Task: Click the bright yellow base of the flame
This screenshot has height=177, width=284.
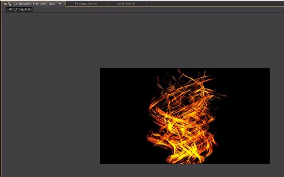Action: coord(184,156)
